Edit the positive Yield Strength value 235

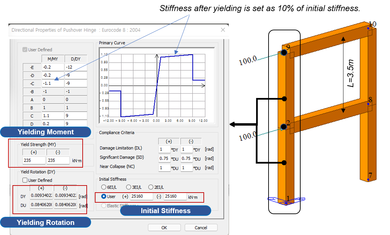pyautogui.click(x=34, y=160)
